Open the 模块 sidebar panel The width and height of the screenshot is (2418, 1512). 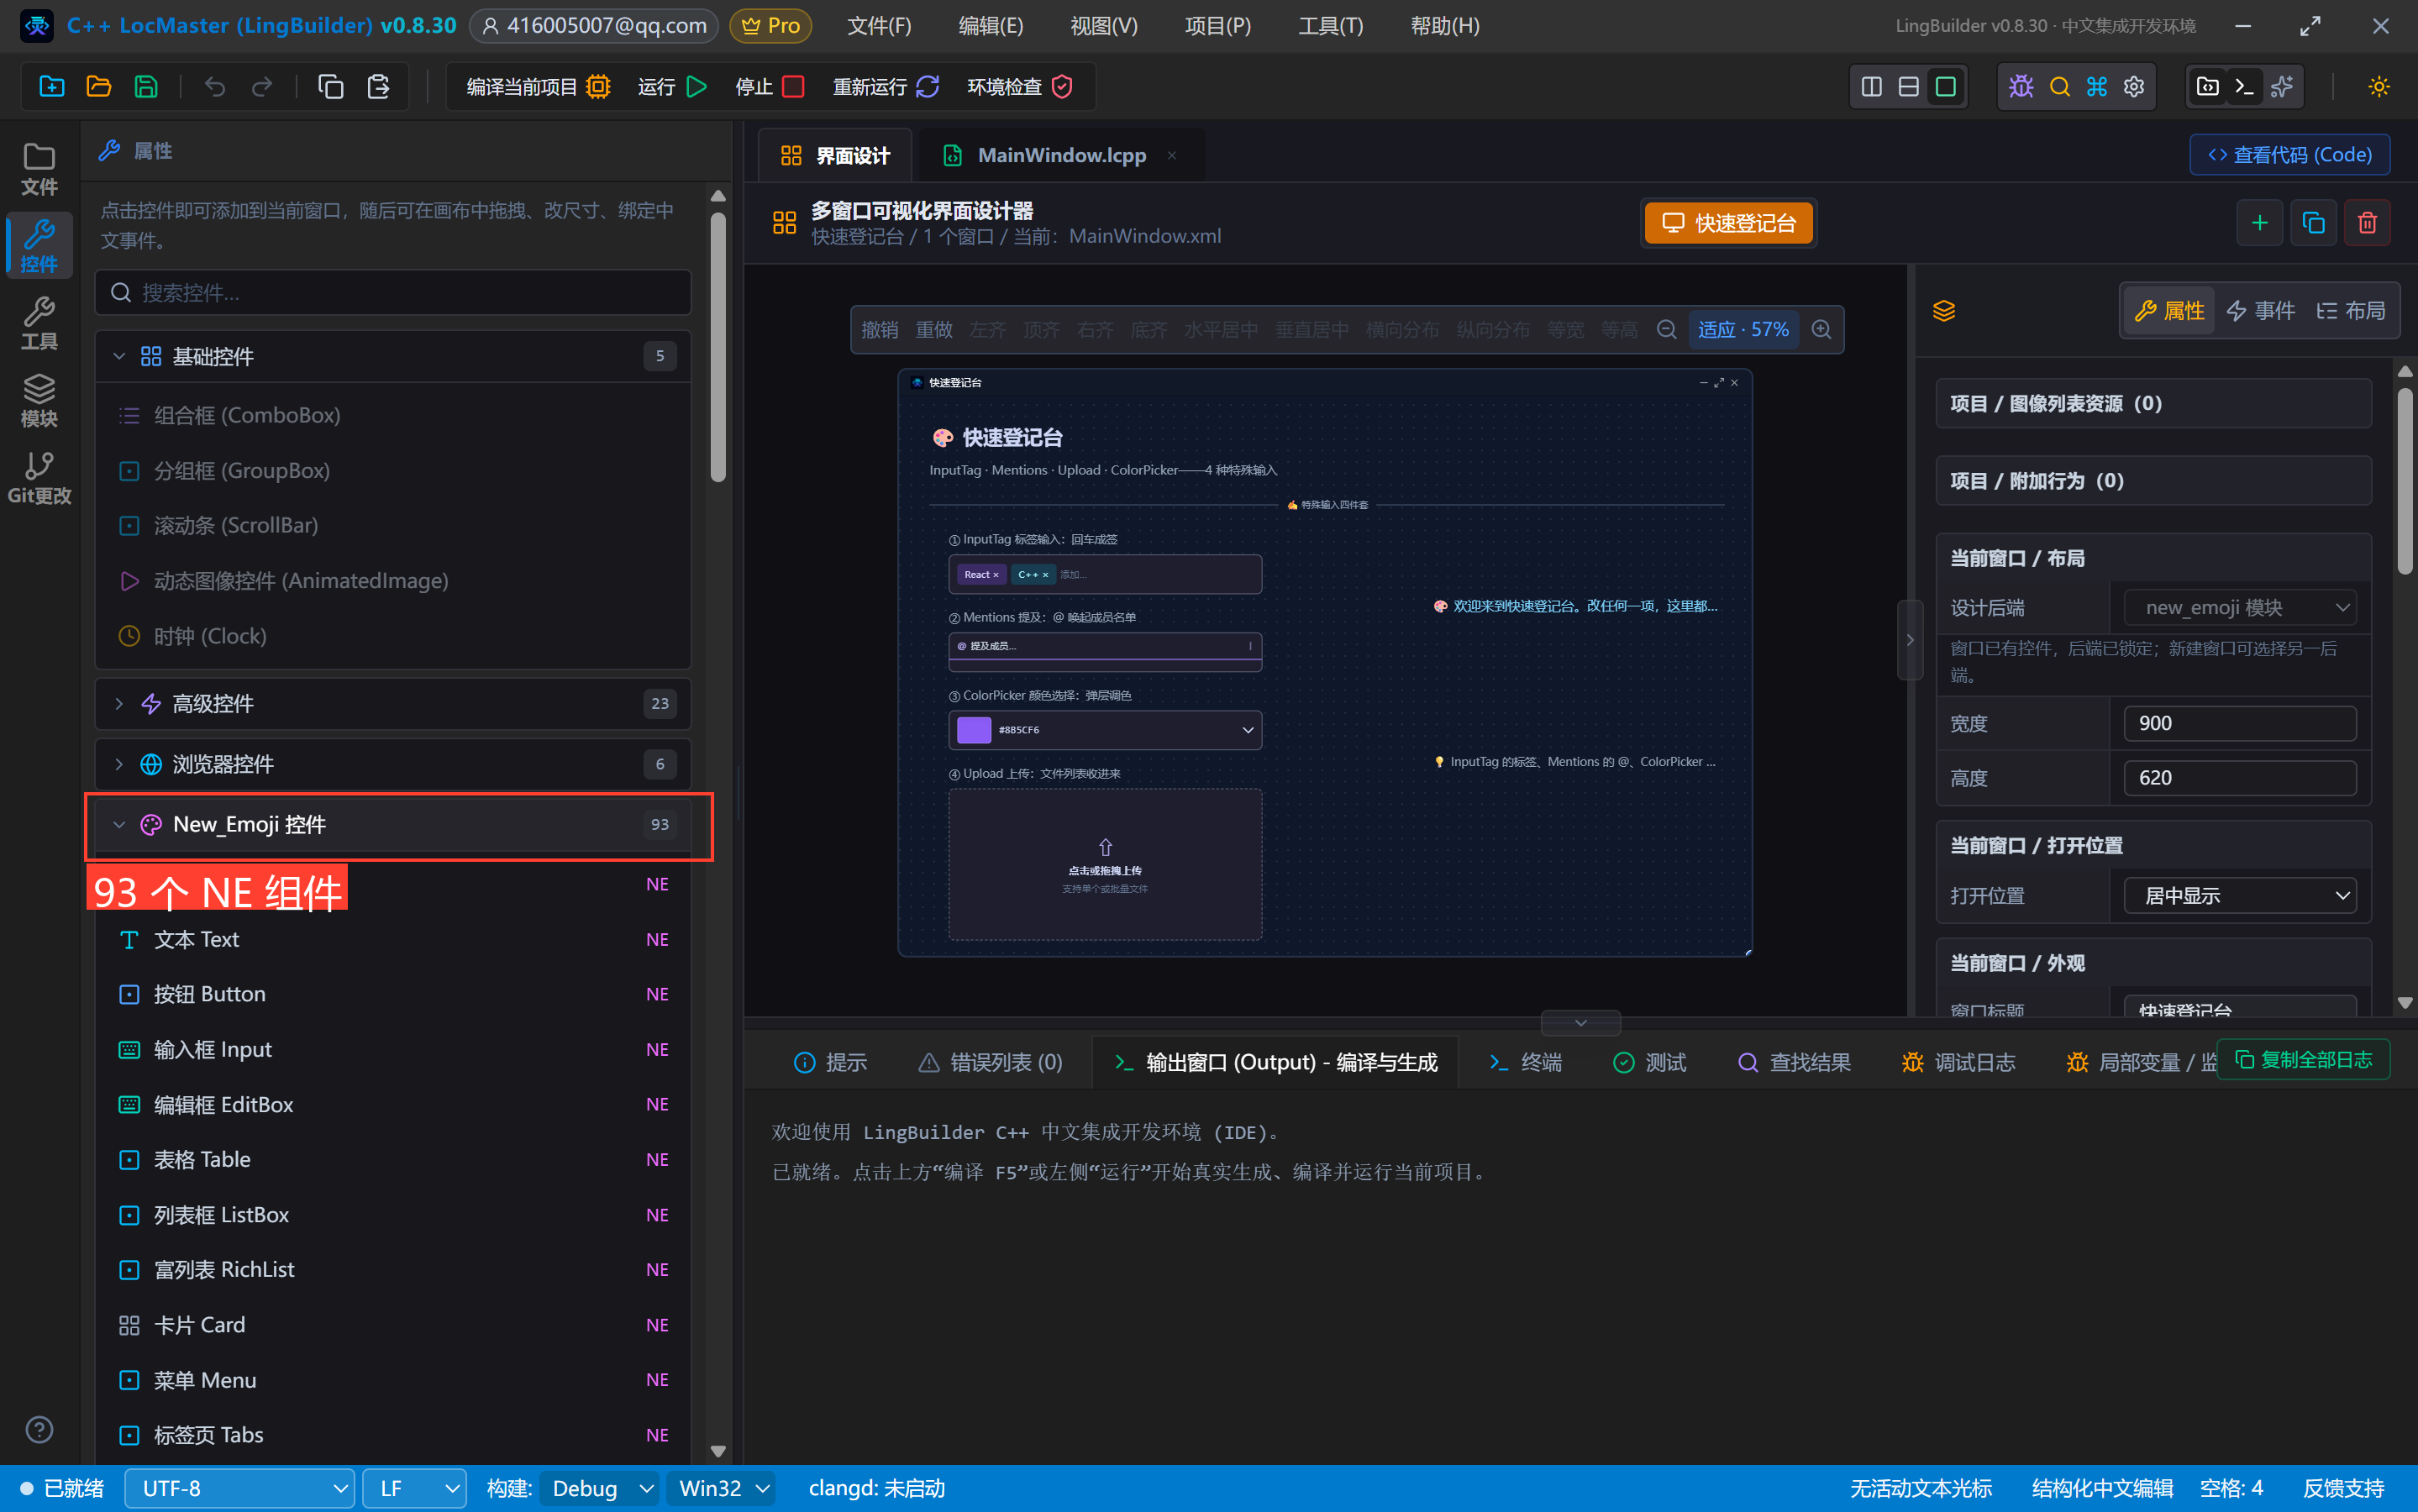39,400
